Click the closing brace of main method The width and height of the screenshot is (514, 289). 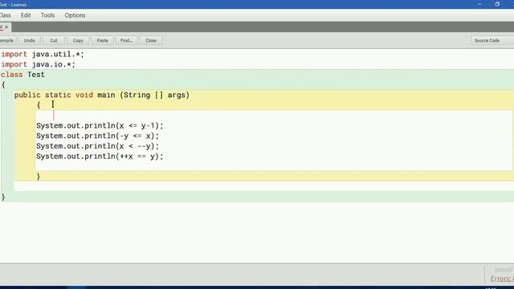coord(39,177)
